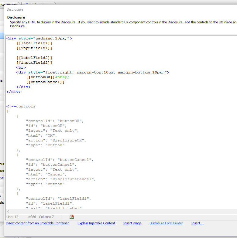Click the "controlId": "buttonCancel" line
Viewport: 237px width, 238px height.
[x=60, y=160]
